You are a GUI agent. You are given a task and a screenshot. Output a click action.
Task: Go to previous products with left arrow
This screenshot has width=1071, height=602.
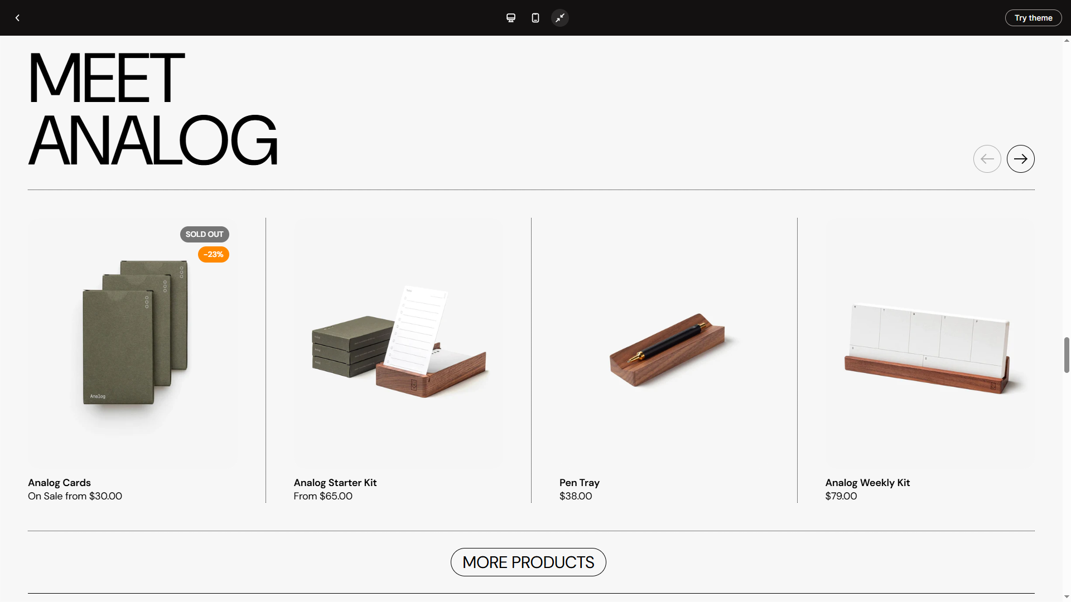tap(987, 159)
